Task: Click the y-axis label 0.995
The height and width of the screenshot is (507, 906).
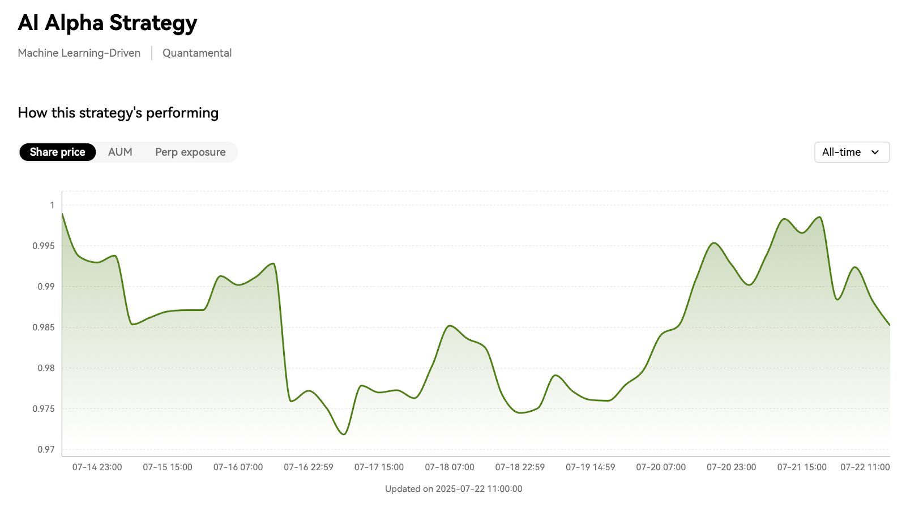Action: pos(44,246)
